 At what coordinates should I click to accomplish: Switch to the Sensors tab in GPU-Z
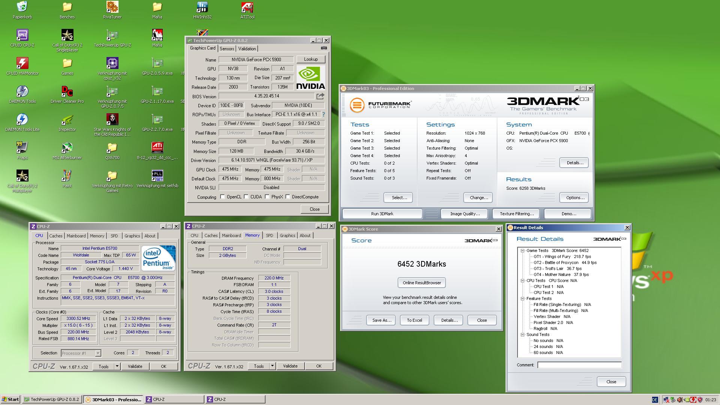(227, 49)
